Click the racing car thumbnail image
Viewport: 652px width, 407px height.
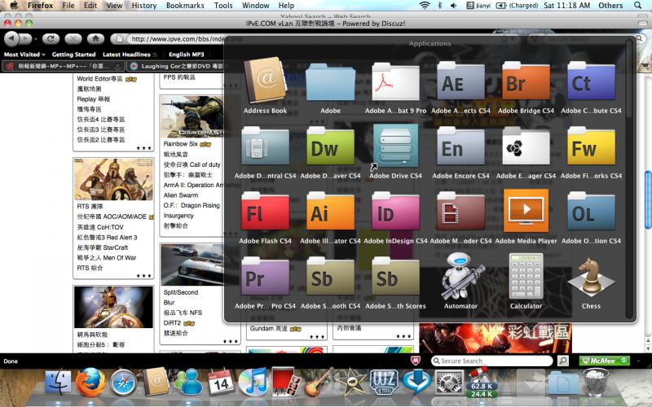pyautogui.click(x=192, y=265)
